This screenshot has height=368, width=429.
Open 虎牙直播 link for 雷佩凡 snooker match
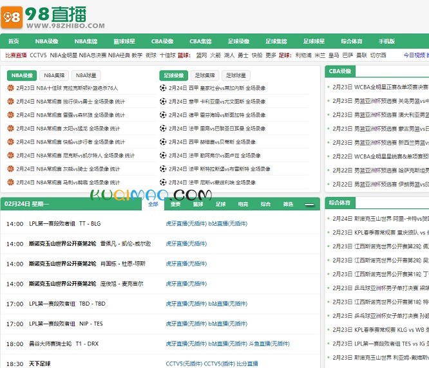pyautogui.click(x=186, y=244)
